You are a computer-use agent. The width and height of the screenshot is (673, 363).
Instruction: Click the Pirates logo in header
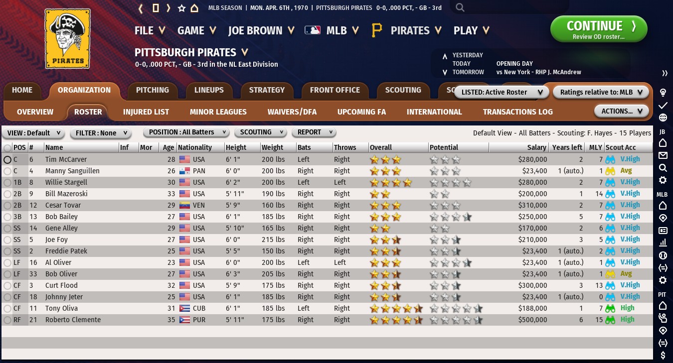pos(68,39)
